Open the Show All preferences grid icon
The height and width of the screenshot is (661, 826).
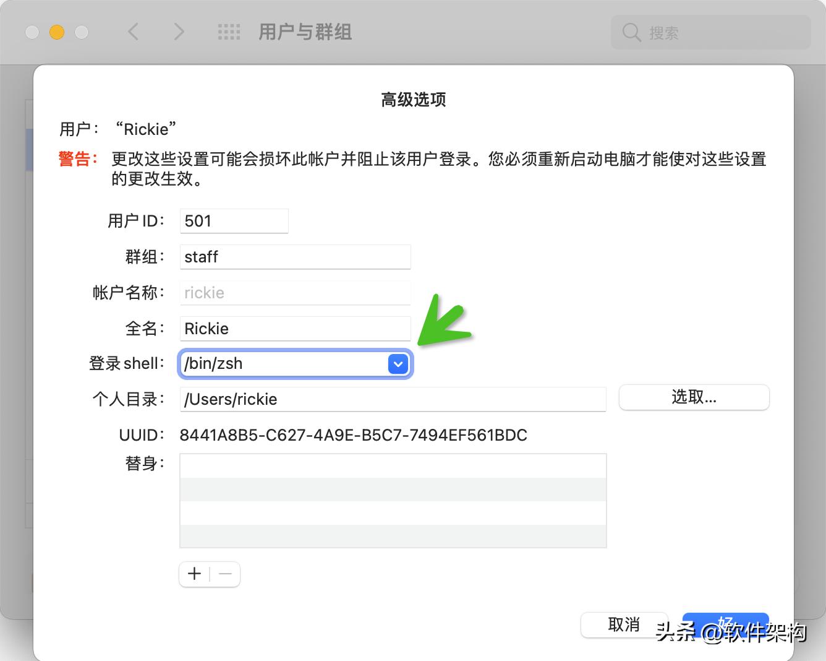228,32
